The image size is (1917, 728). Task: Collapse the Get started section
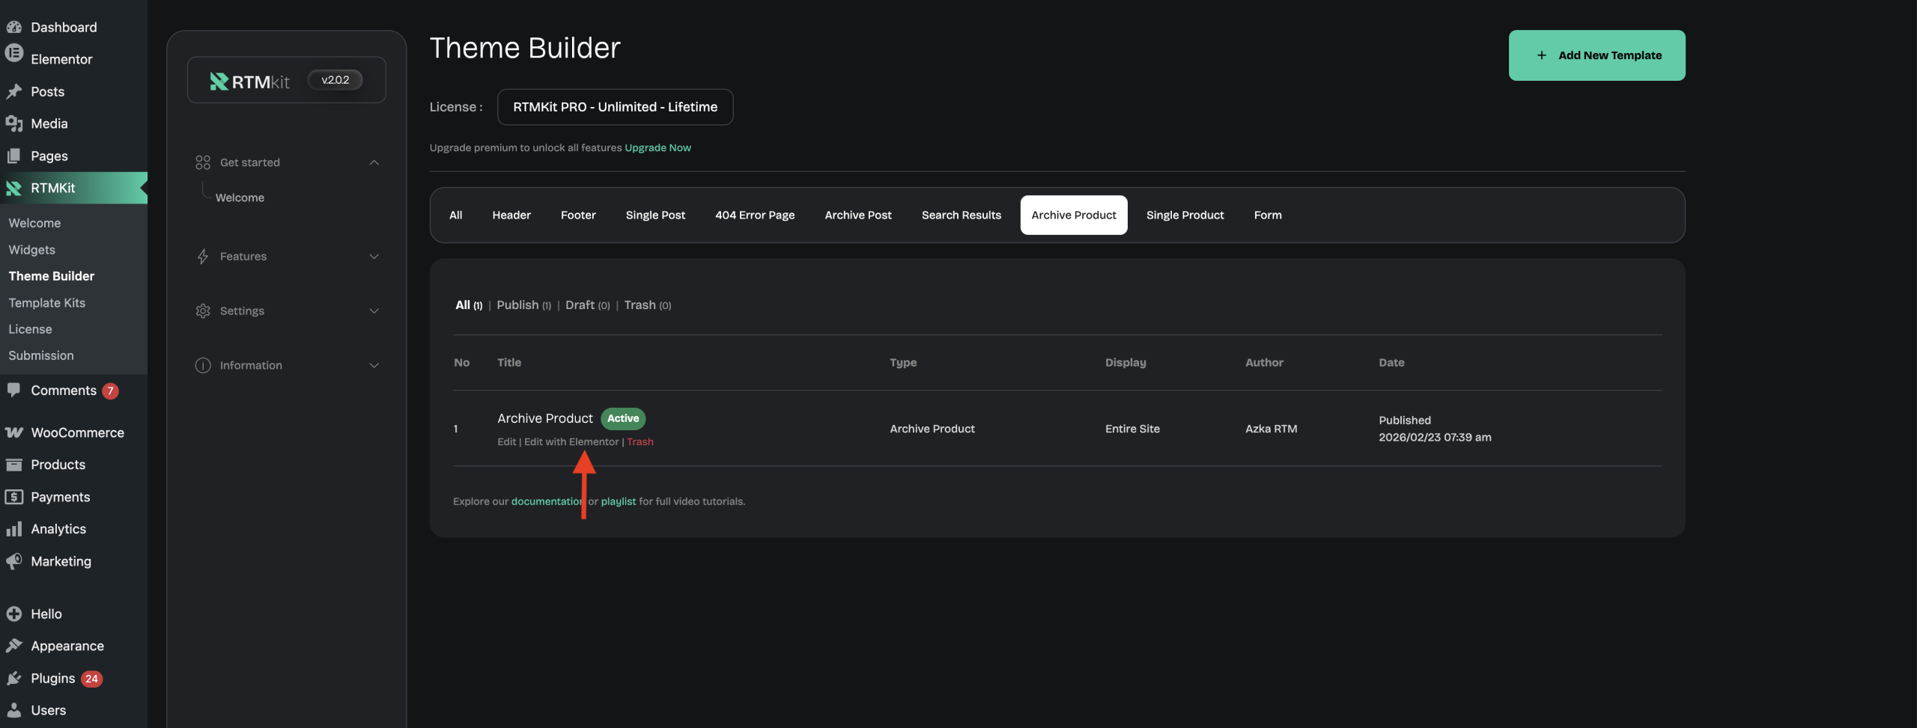(374, 162)
